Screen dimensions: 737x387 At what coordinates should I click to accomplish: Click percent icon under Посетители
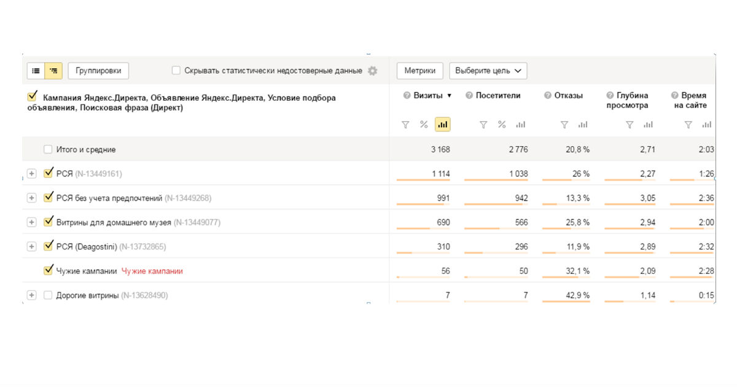[502, 125]
